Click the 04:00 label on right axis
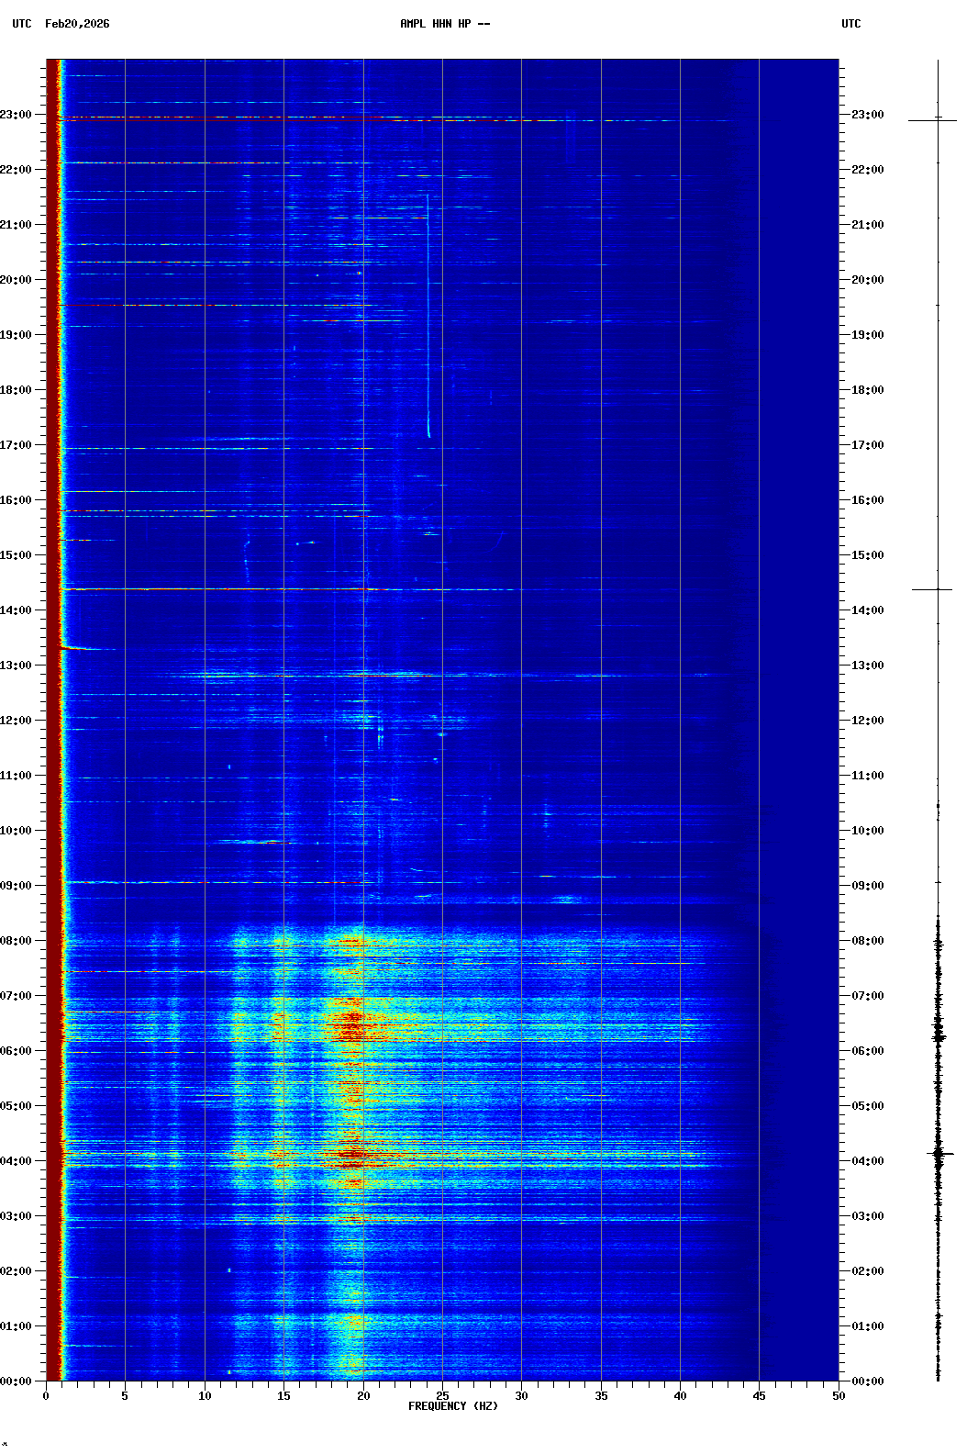Viewport: 978px width, 1454px height. pos(867,1161)
